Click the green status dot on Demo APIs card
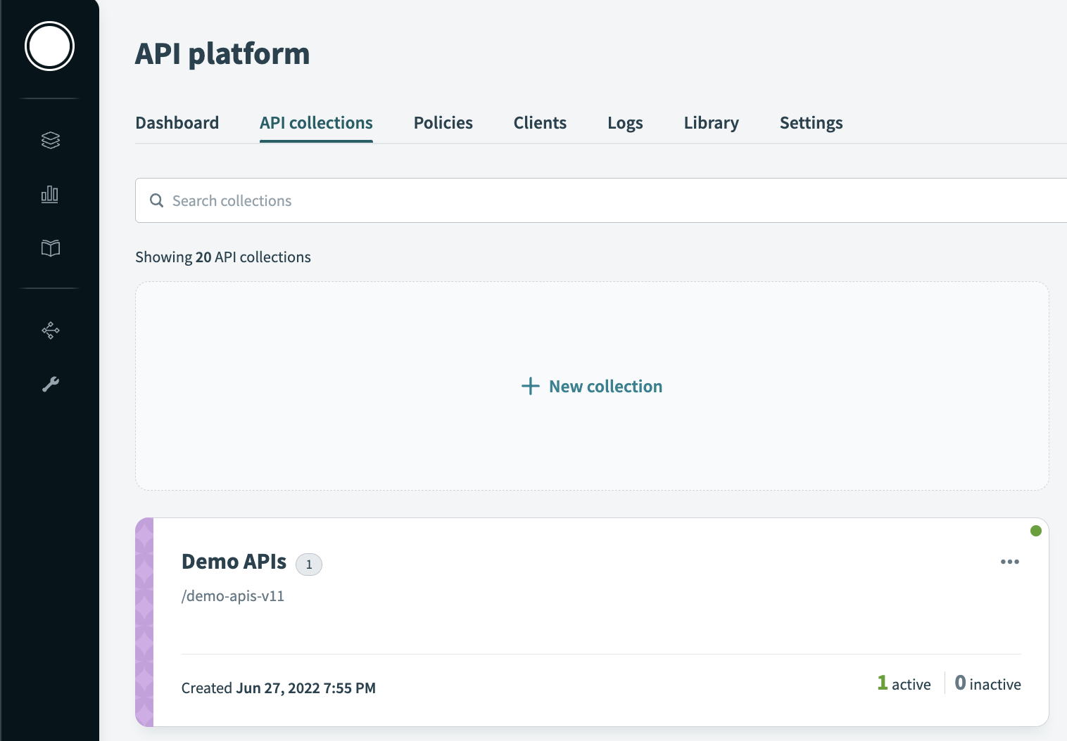Screen dimensions: 1067x741 click(x=1035, y=530)
